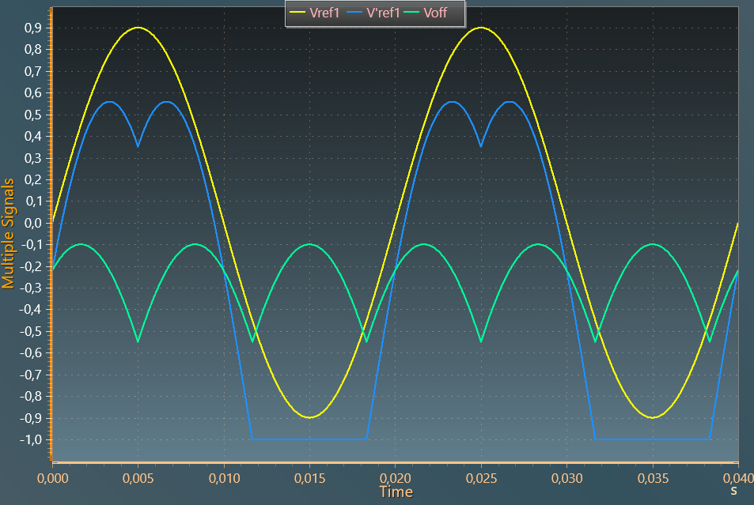This screenshot has width=754, height=505.
Task: Click the "s" unit label on time axis
Action: click(x=733, y=491)
